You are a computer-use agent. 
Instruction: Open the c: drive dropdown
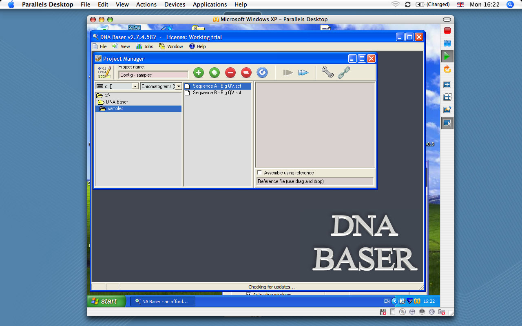(135, 86)
